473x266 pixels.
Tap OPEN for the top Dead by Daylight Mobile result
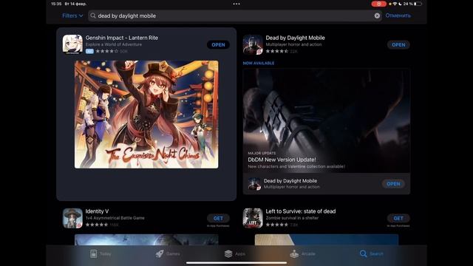398,44
